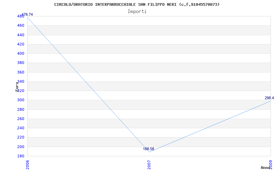Click the 260 y-axis tick label
Viewport: 274px width, 171px height.
(21, 119)
